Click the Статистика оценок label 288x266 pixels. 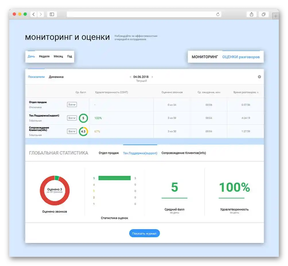[114, 218]
